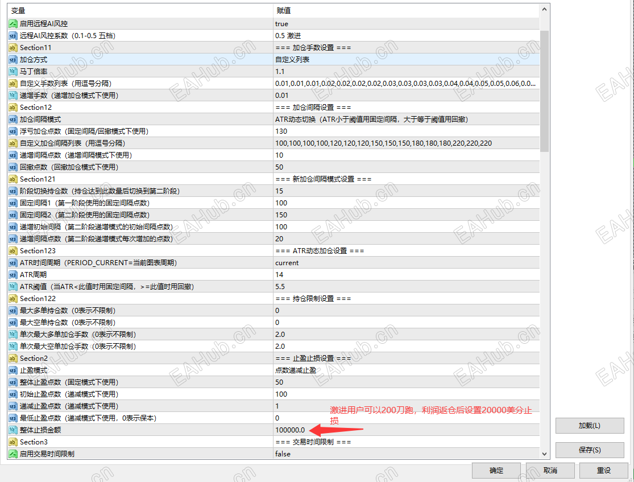Click the icon beside Section121
The image size is (634, 482).
click(13, 179)
